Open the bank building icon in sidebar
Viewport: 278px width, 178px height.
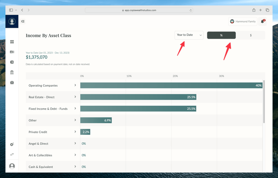pos(12,72)
